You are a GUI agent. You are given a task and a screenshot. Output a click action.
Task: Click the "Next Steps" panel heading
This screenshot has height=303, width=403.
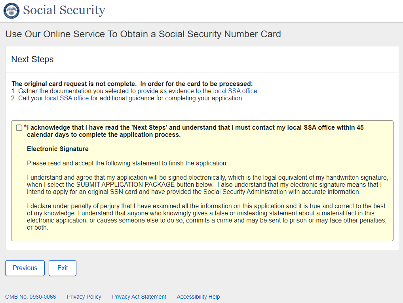tap(32, 59)
